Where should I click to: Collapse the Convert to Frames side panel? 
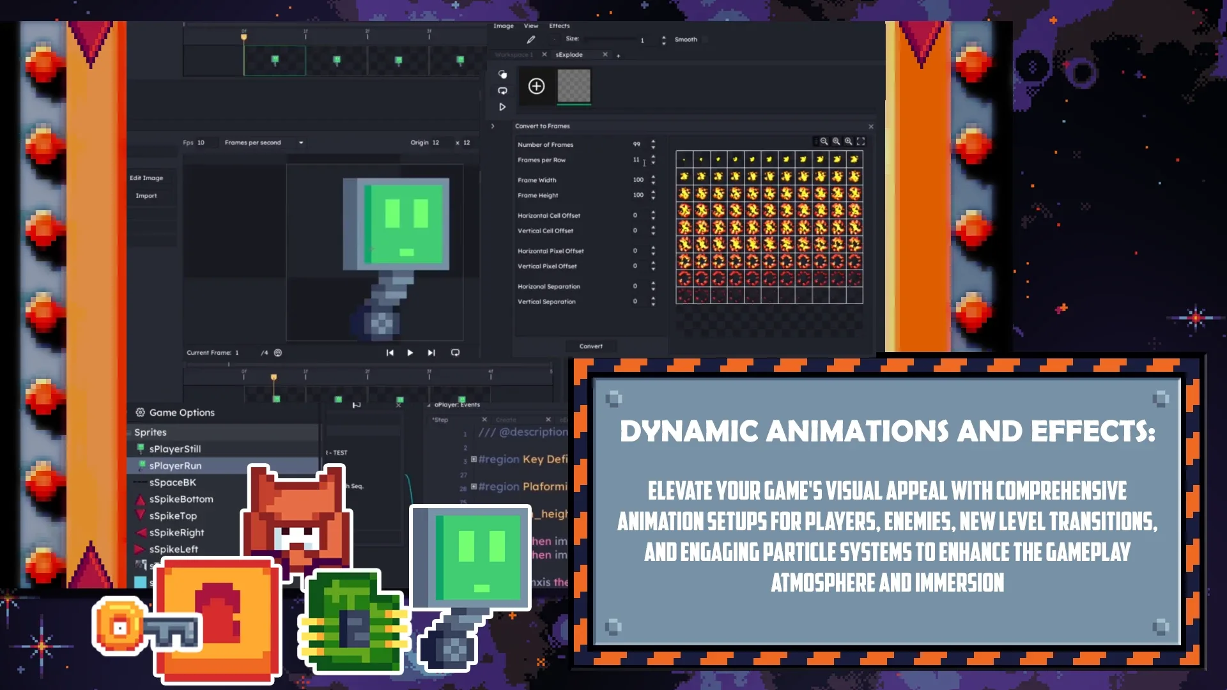tap(491, 126)
